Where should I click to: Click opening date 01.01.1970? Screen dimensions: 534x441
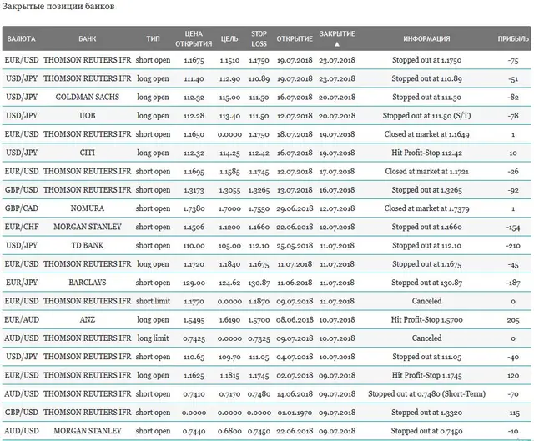click(x=295, y=413)
